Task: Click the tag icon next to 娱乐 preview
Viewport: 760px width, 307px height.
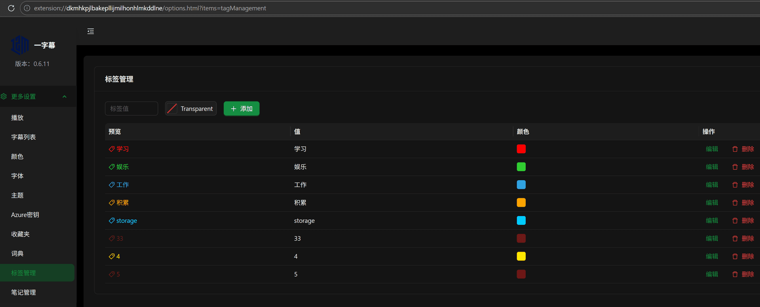Action: click(112, 167)
